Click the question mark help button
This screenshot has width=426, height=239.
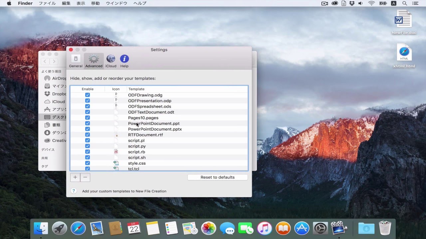point(74,191)
